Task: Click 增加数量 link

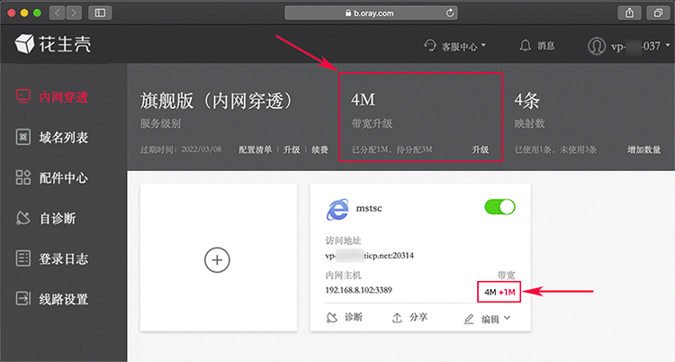Action: (x=644, y=149)
